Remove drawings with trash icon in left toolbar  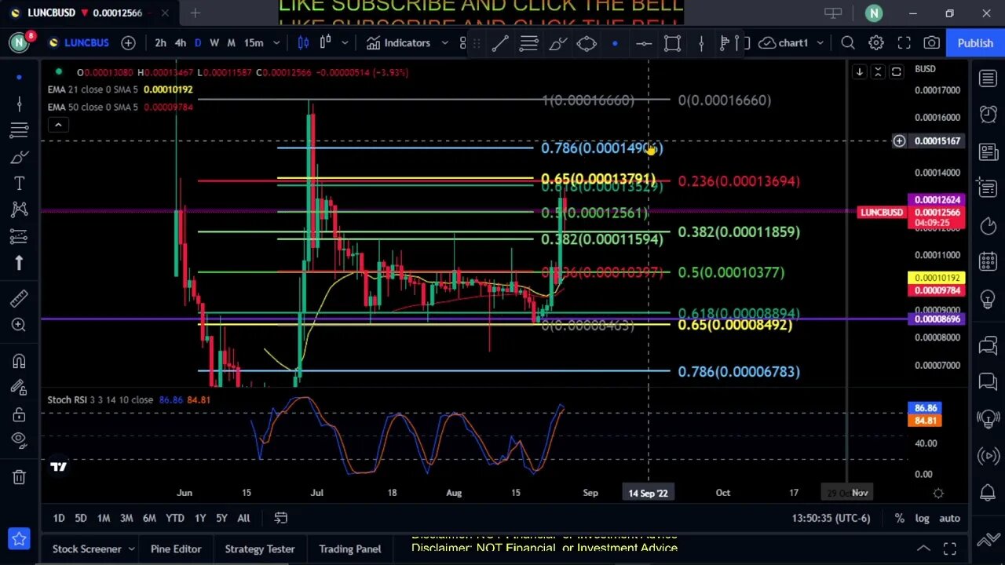pos(20,477)
